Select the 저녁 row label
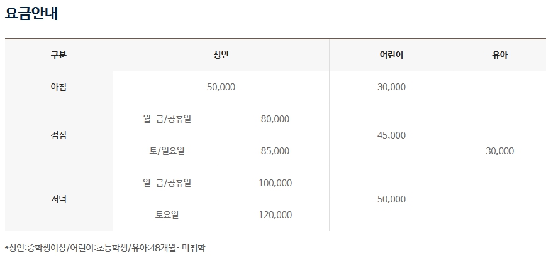This screenshot has height=257, width=551. tap(58, 199)
